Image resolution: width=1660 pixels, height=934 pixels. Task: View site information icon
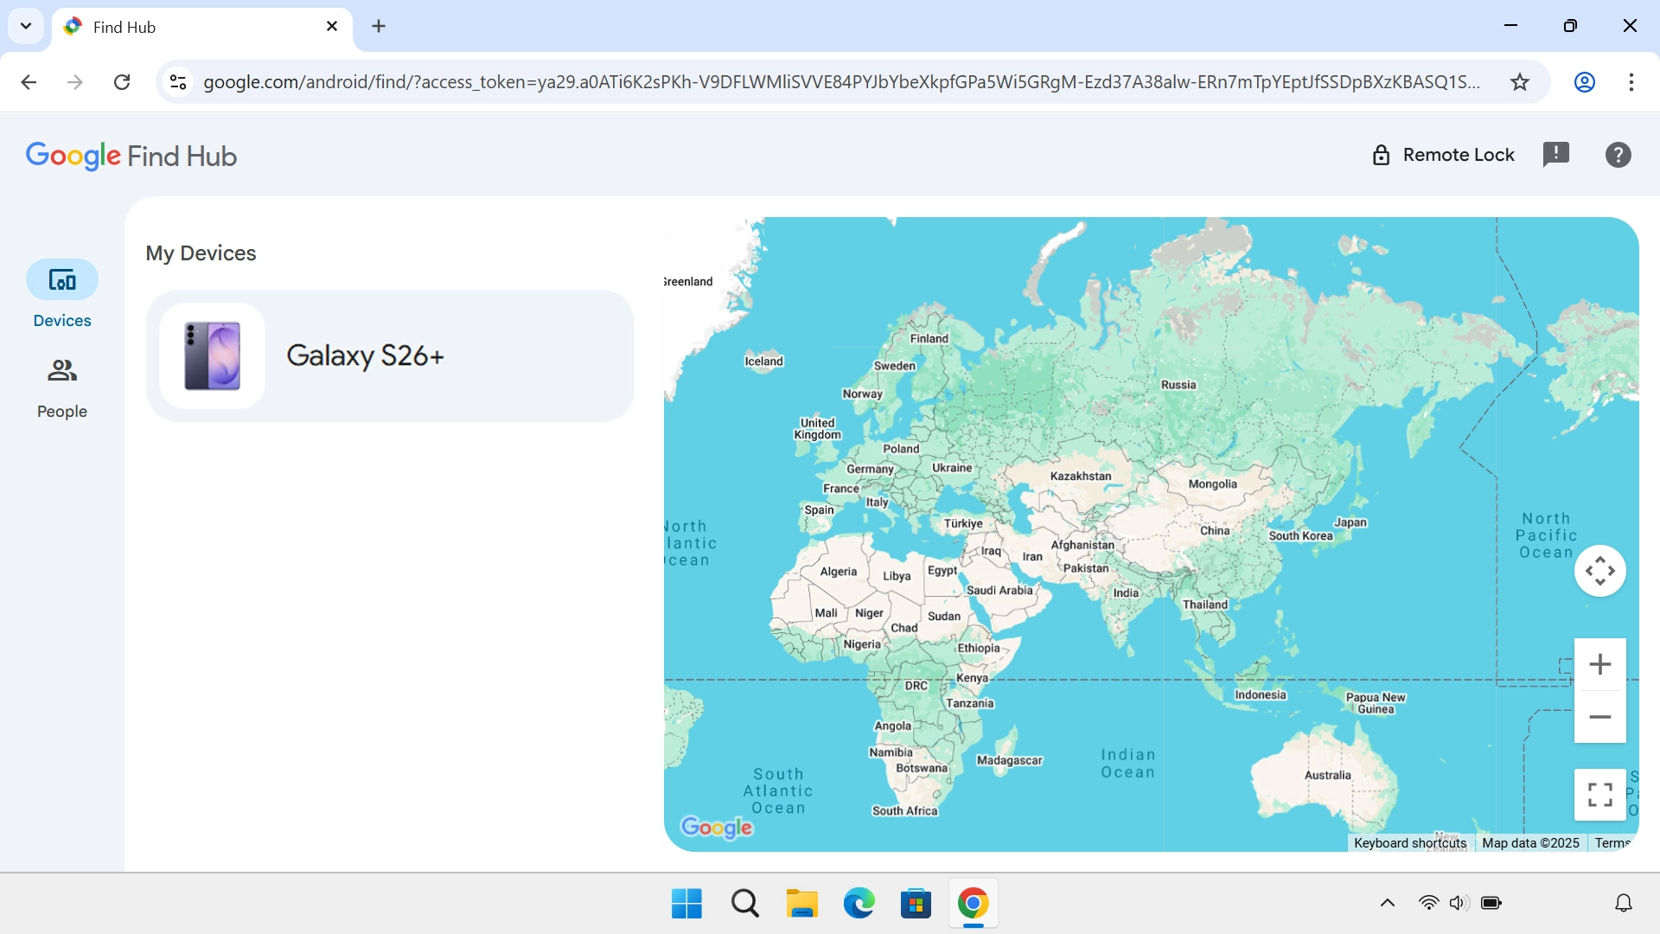click(178, 82)
